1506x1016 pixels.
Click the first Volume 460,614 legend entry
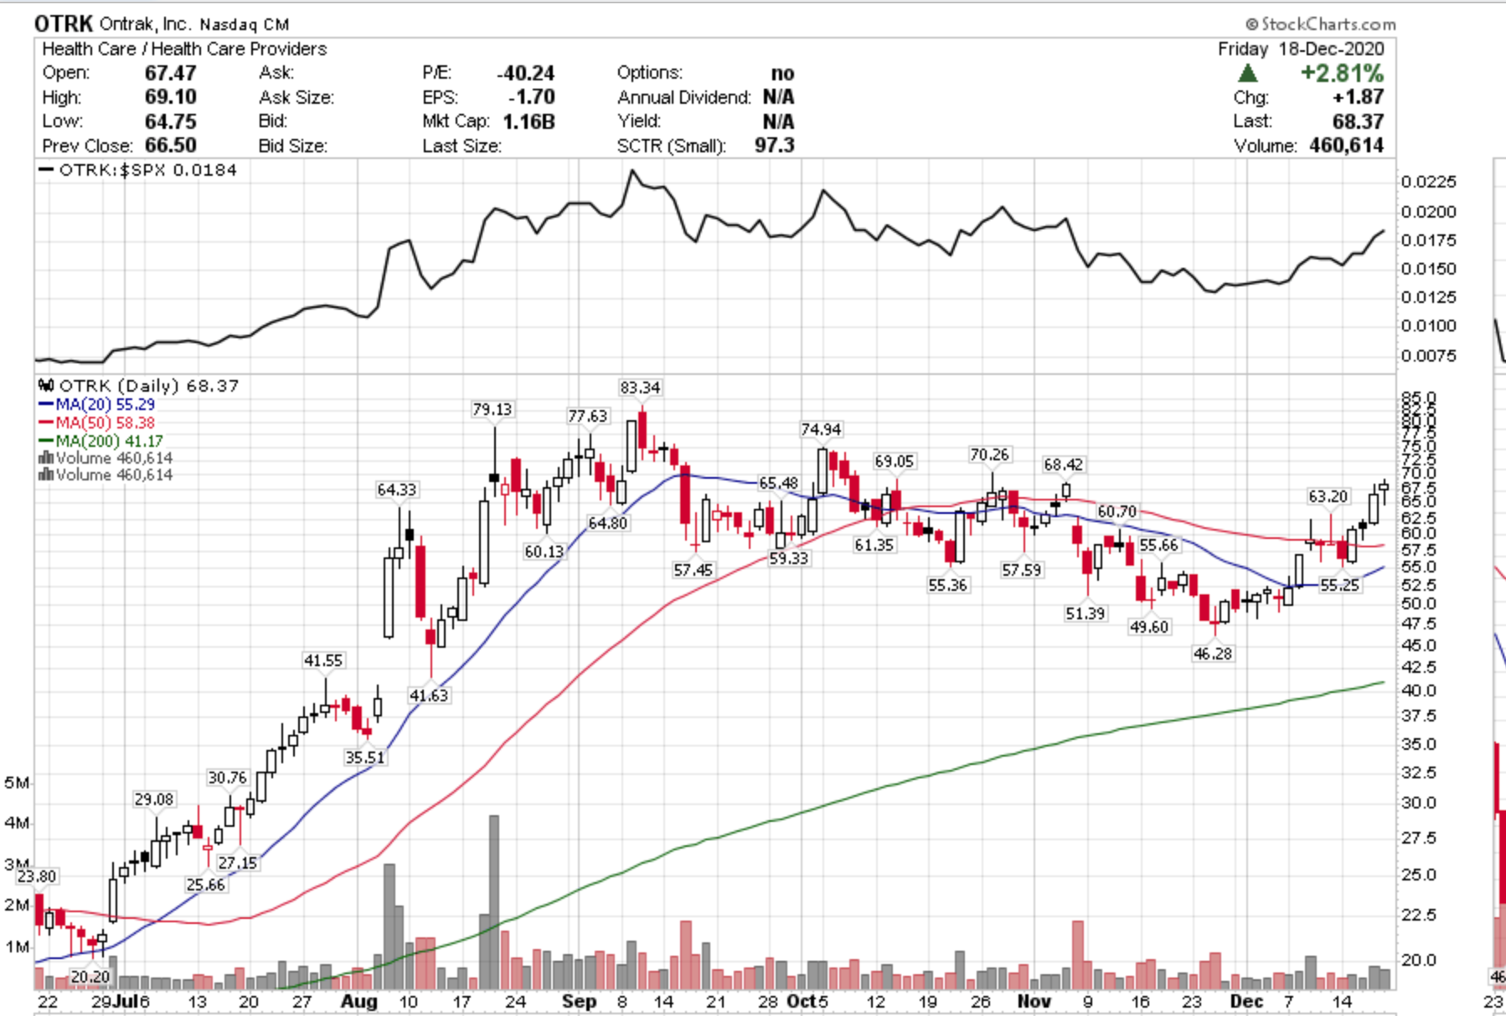(x=106, y=458)
